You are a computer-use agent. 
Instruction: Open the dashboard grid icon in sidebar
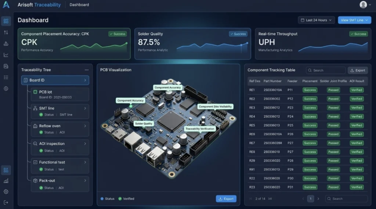pos(6,21)
